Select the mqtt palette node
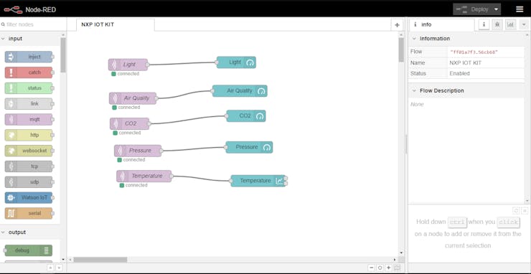This screenshot has width=531, height=274. [x=29, y=120]
